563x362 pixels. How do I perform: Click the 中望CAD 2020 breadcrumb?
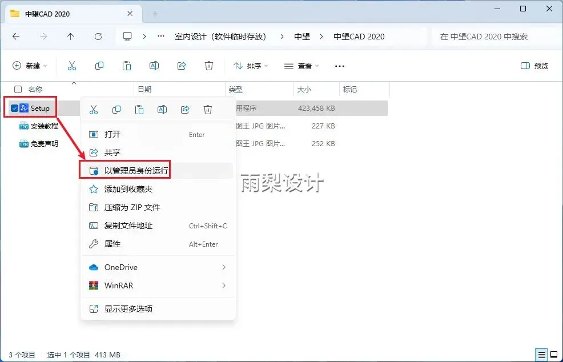pyautogui.click(x=359, y=37)
